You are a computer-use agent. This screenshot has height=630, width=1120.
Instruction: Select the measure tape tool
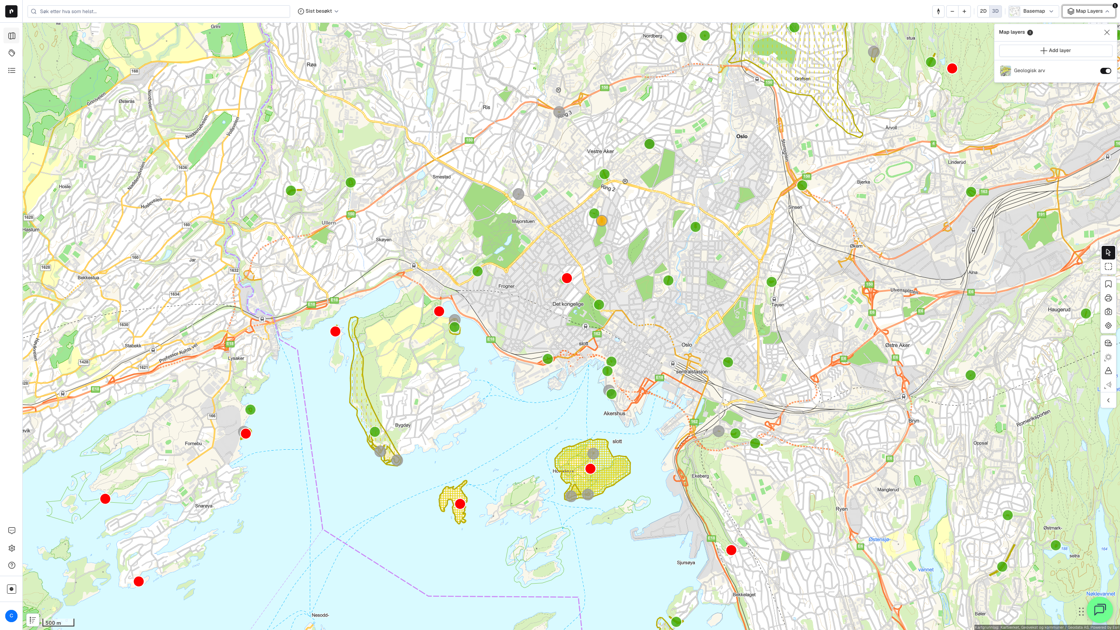[1108, 343]
